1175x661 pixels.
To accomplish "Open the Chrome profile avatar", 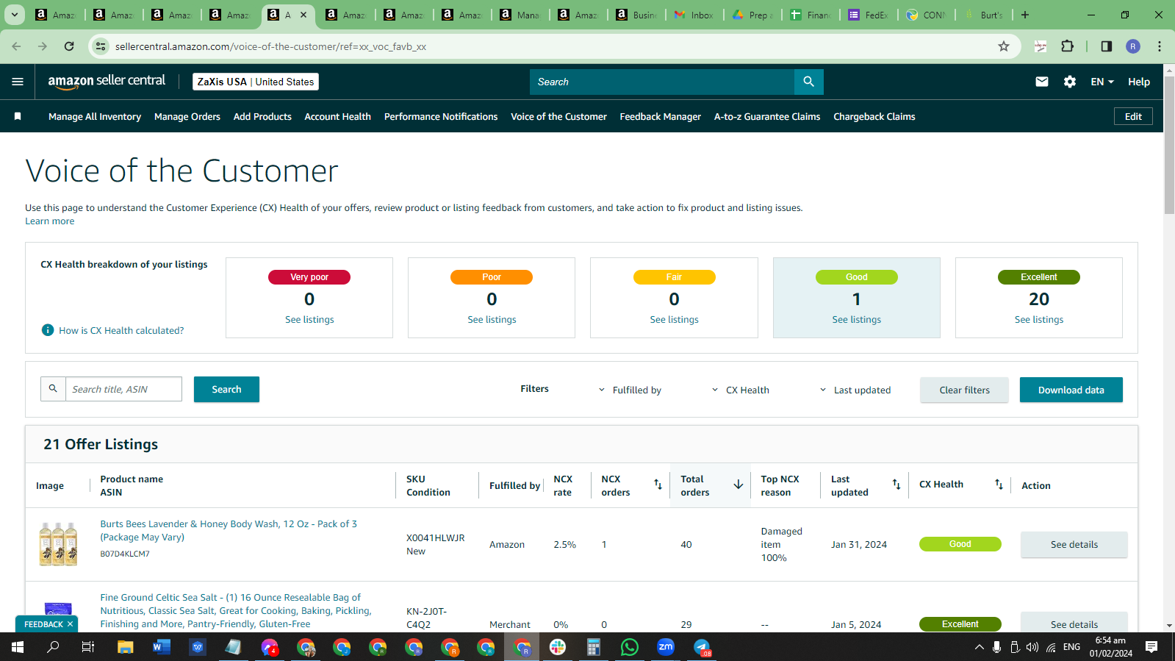I will [1133, 46].
